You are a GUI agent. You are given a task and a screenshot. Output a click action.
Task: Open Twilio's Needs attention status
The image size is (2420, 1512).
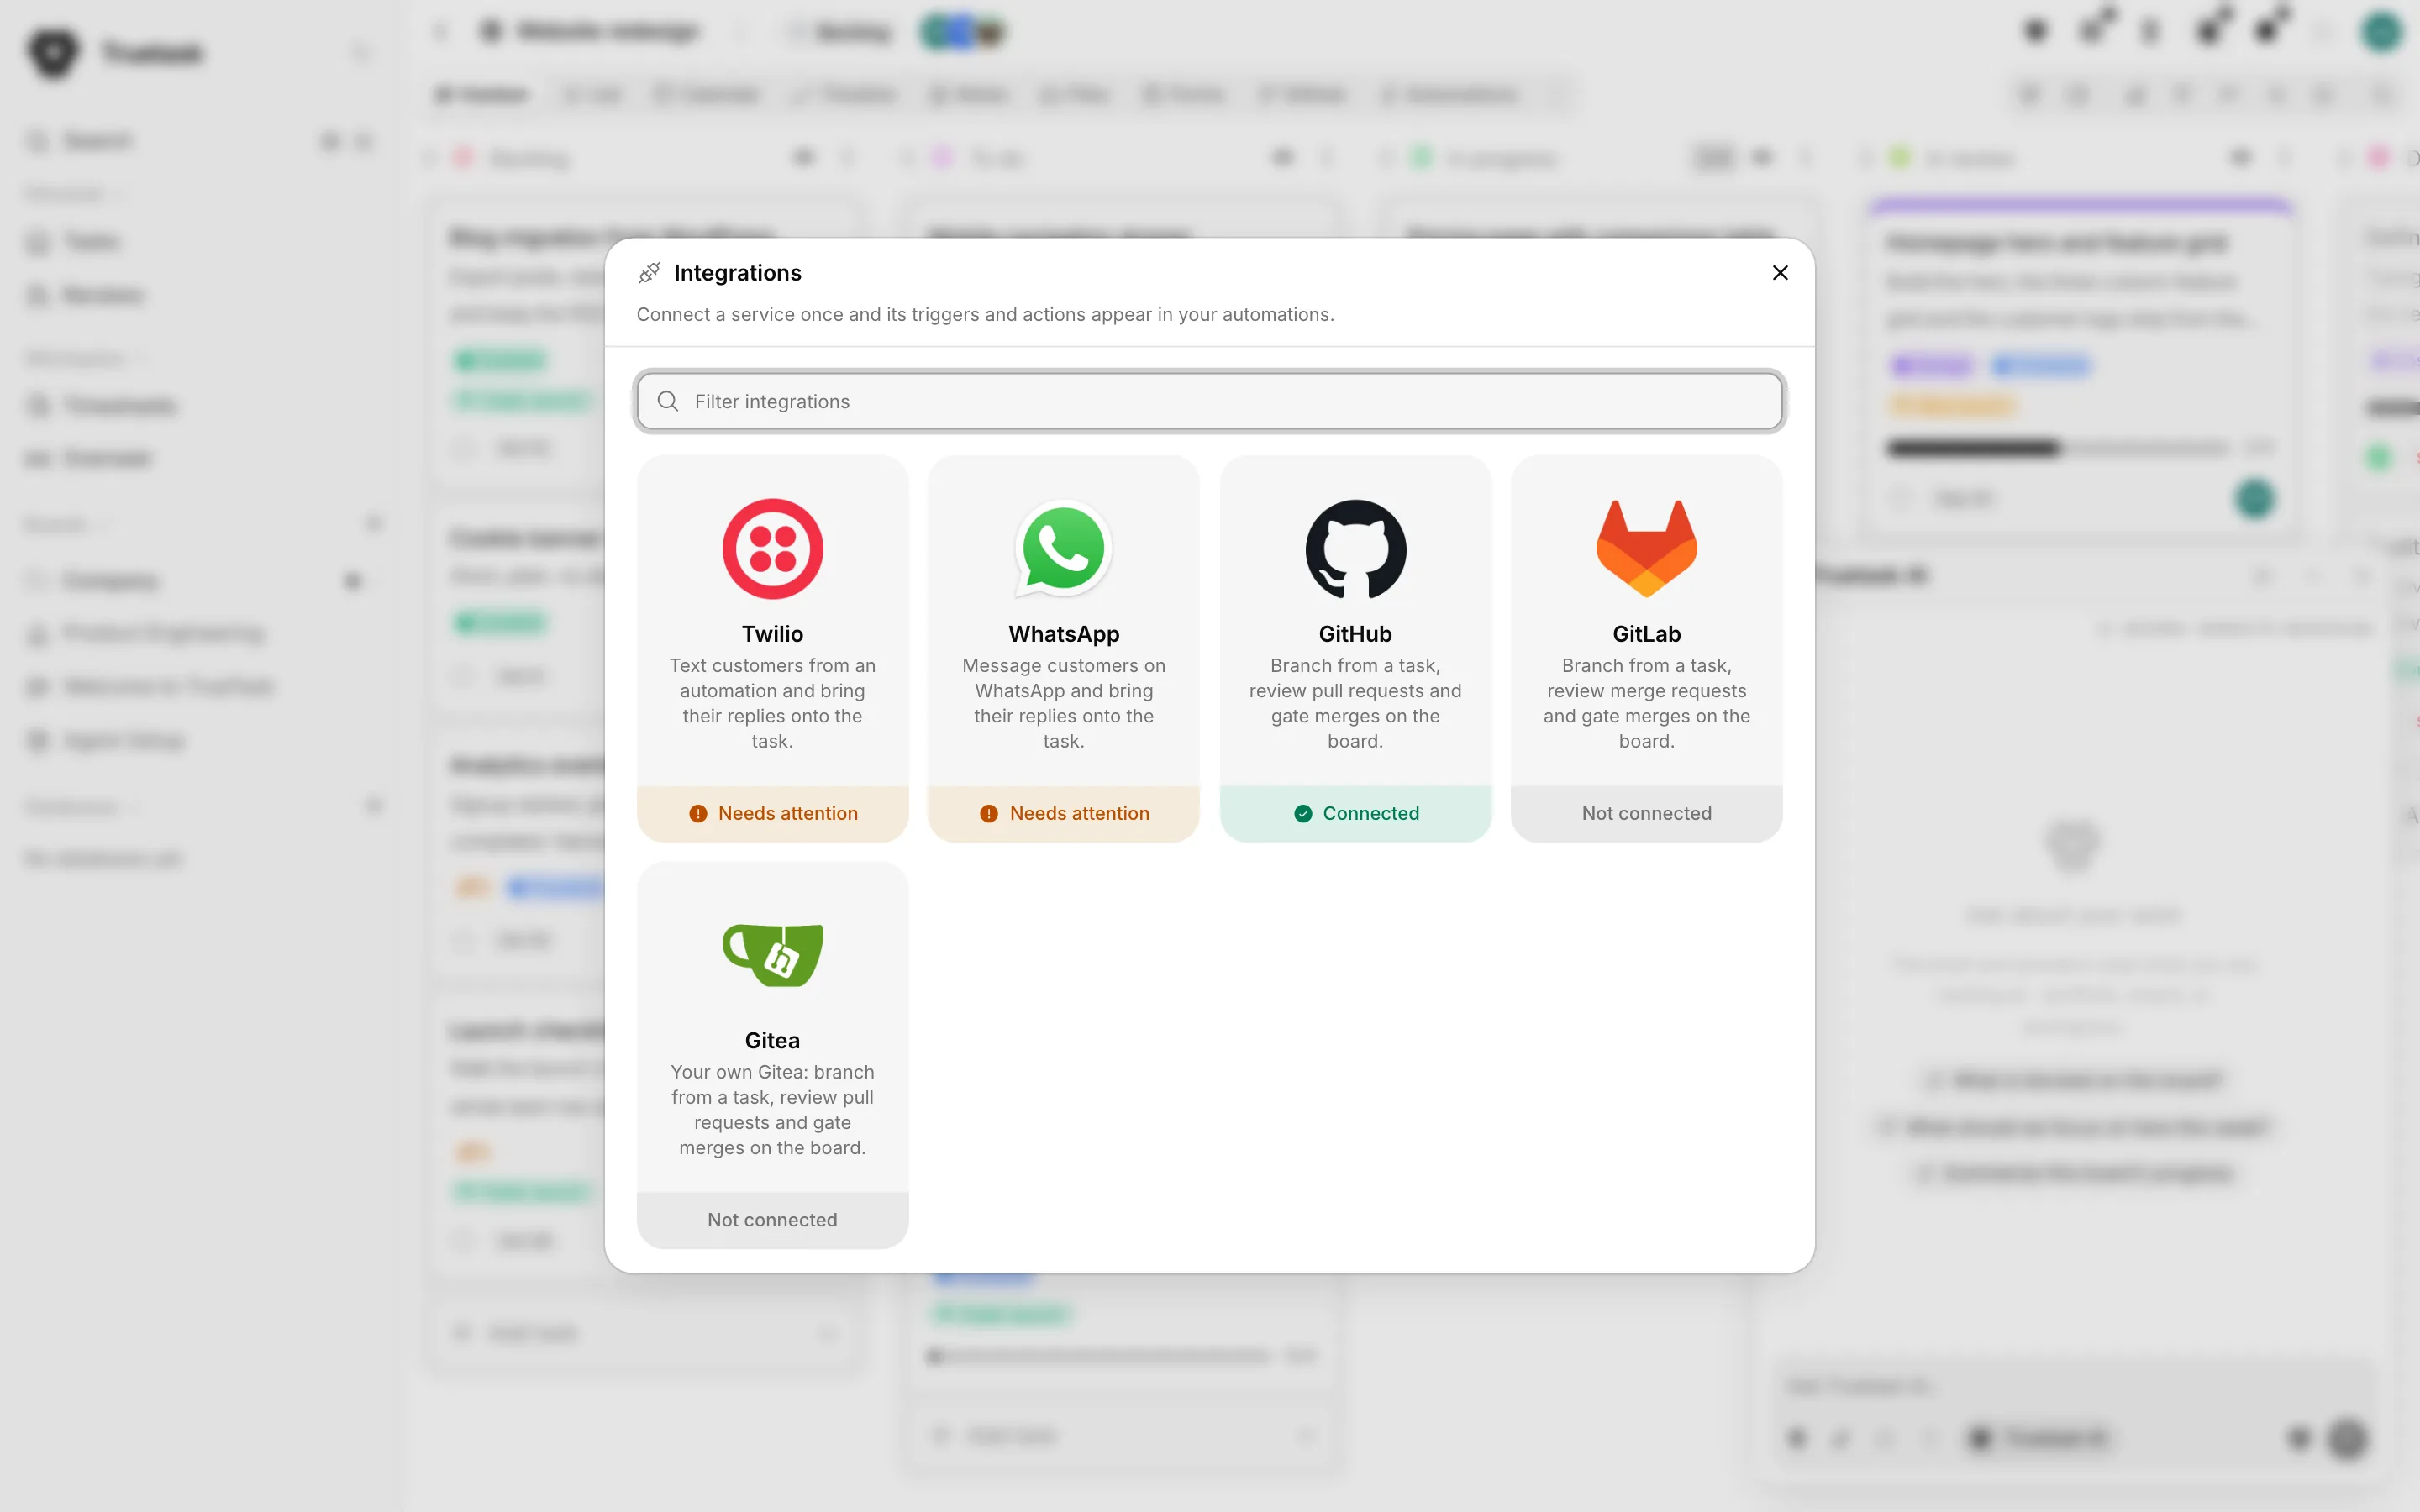tap(772, 814)
